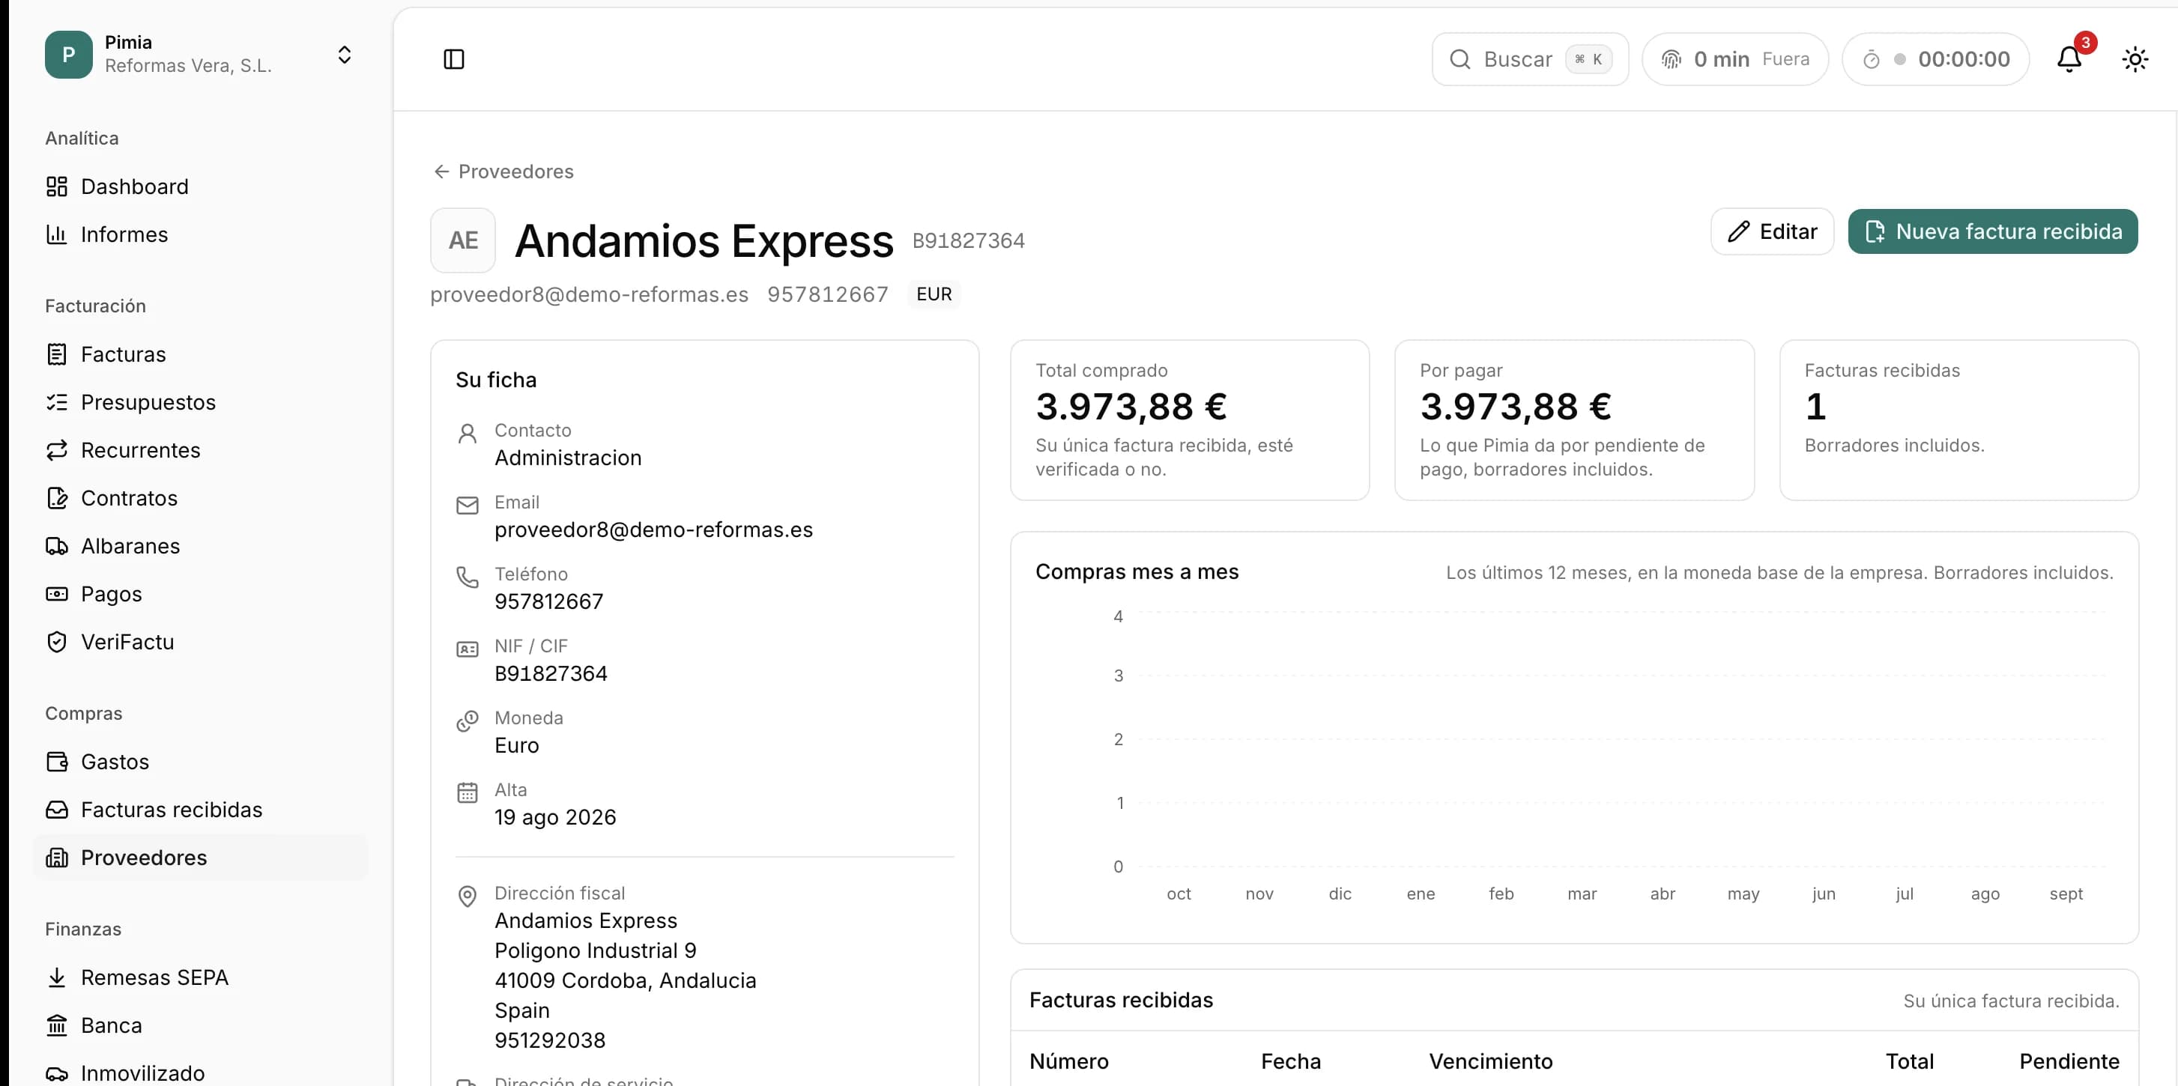Click the Pimia company avatar logo
The height and width of the screenshot is (1086, 2178).
tap(68, 54)
